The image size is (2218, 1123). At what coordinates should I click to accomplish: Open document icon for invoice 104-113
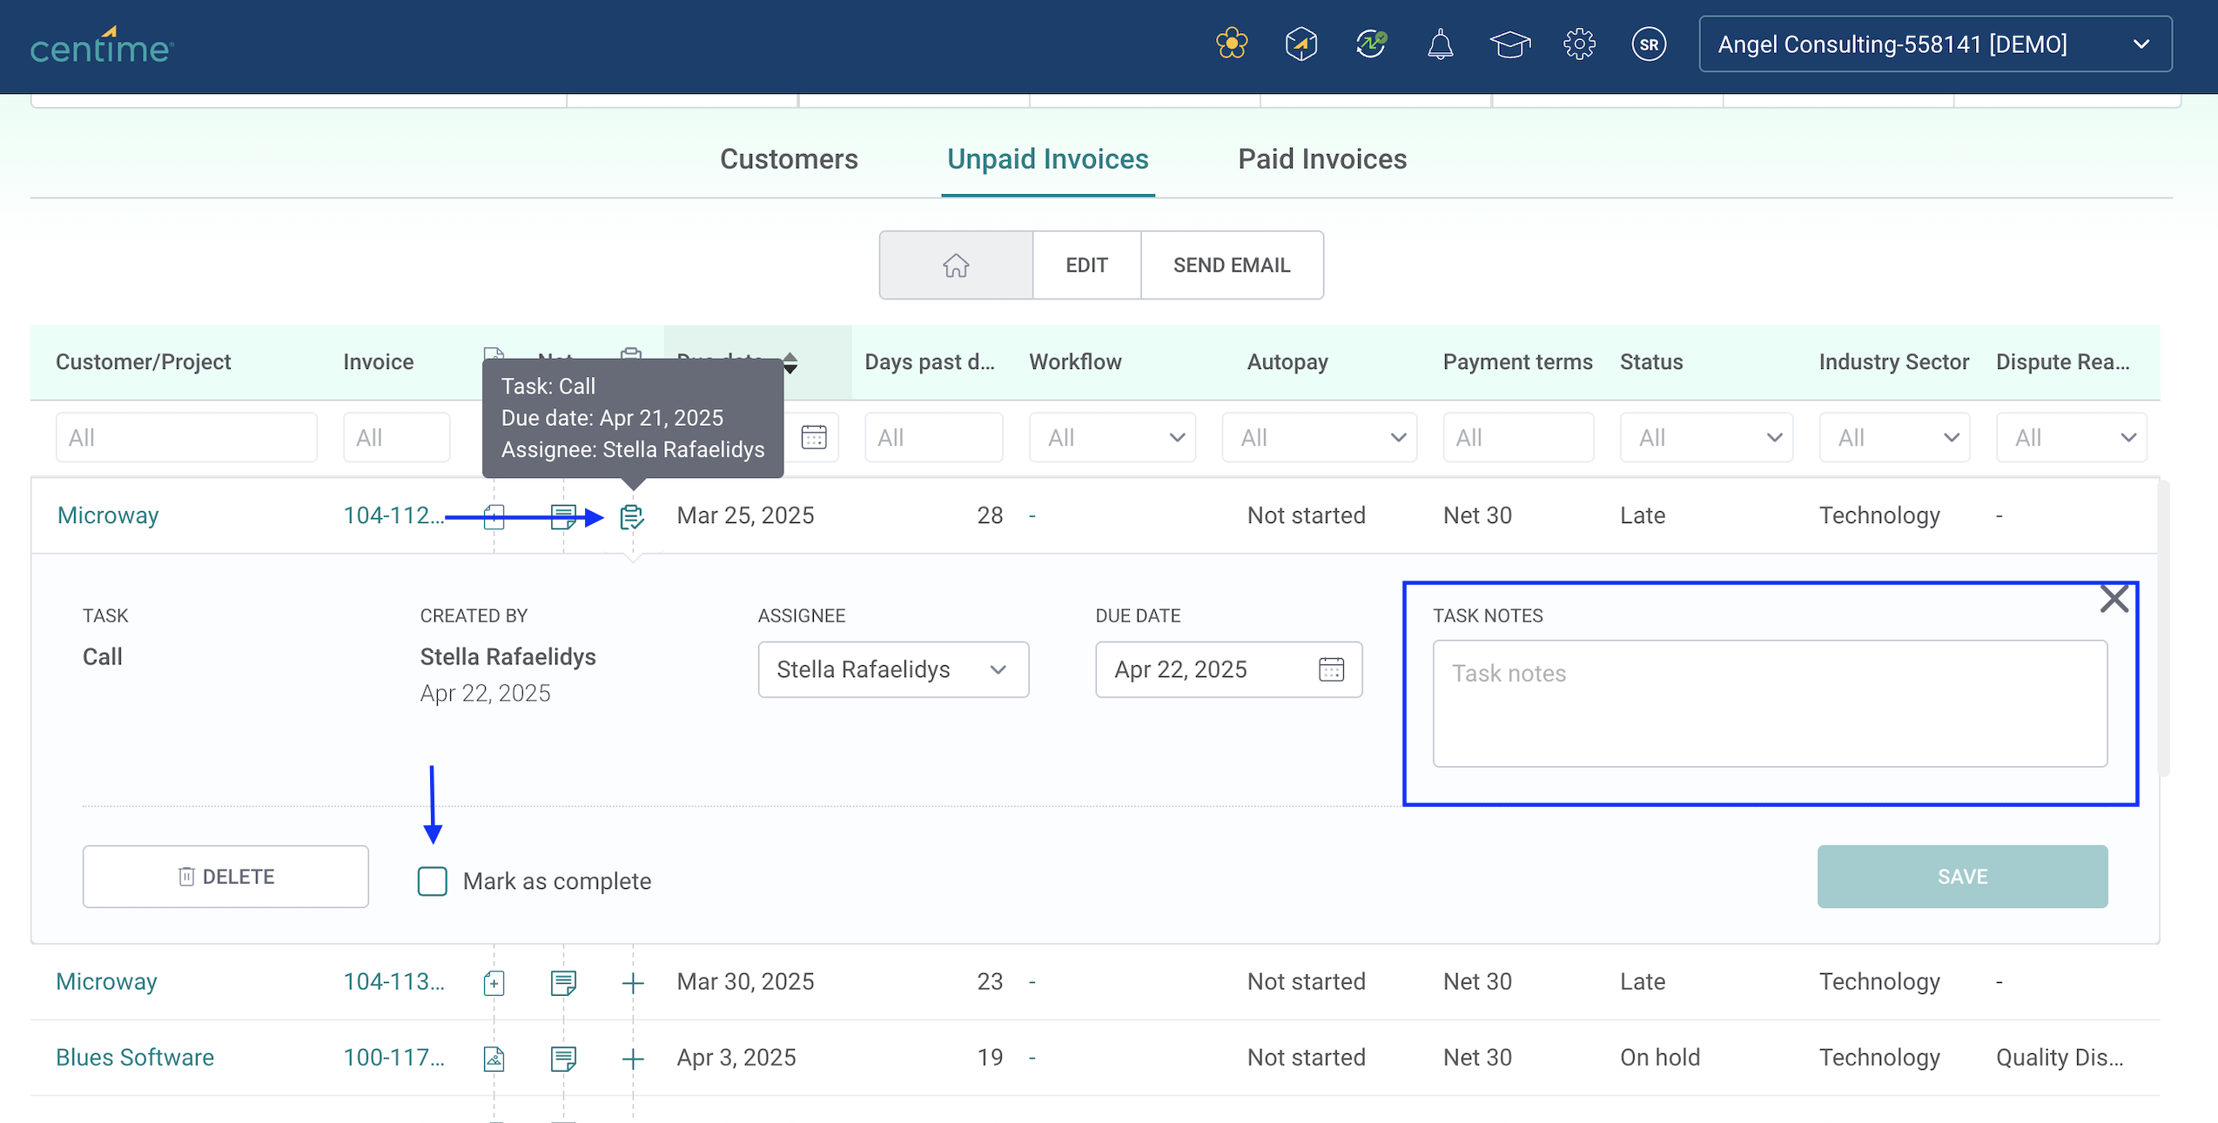click(494, 983)
